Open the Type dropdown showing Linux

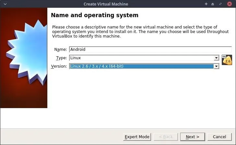click(144, 58)
